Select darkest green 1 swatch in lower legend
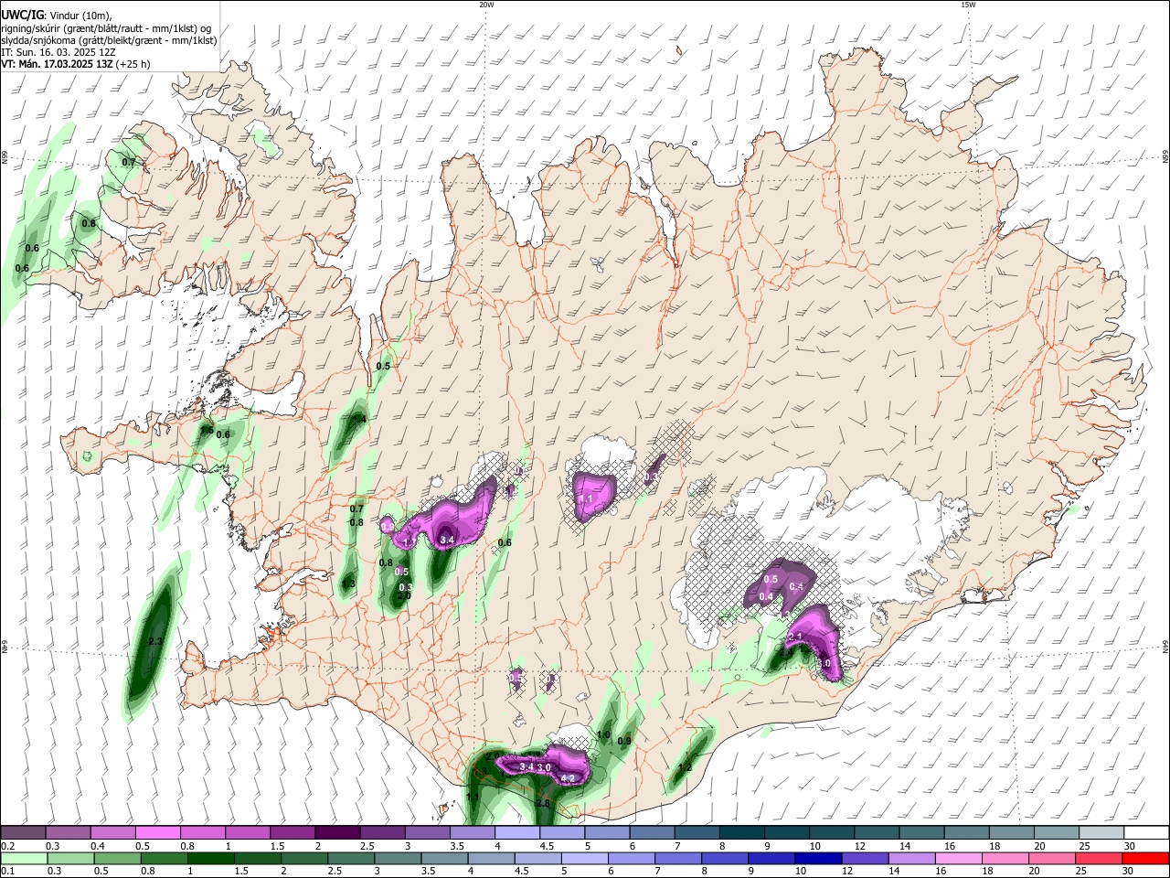The height and width of the screenshot is (878, 1170). click(x=209, y=858)
